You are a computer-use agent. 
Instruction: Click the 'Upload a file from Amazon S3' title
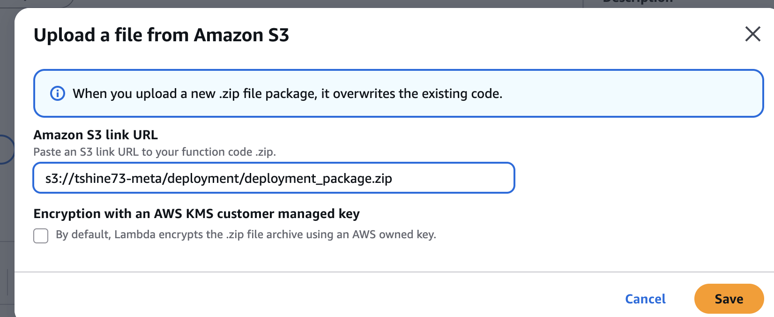[161, 35]
